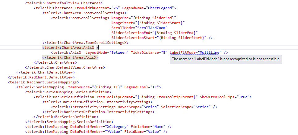Click RangeEnd="{Binding SliderEnd}" attribute

tap(144, 18)
